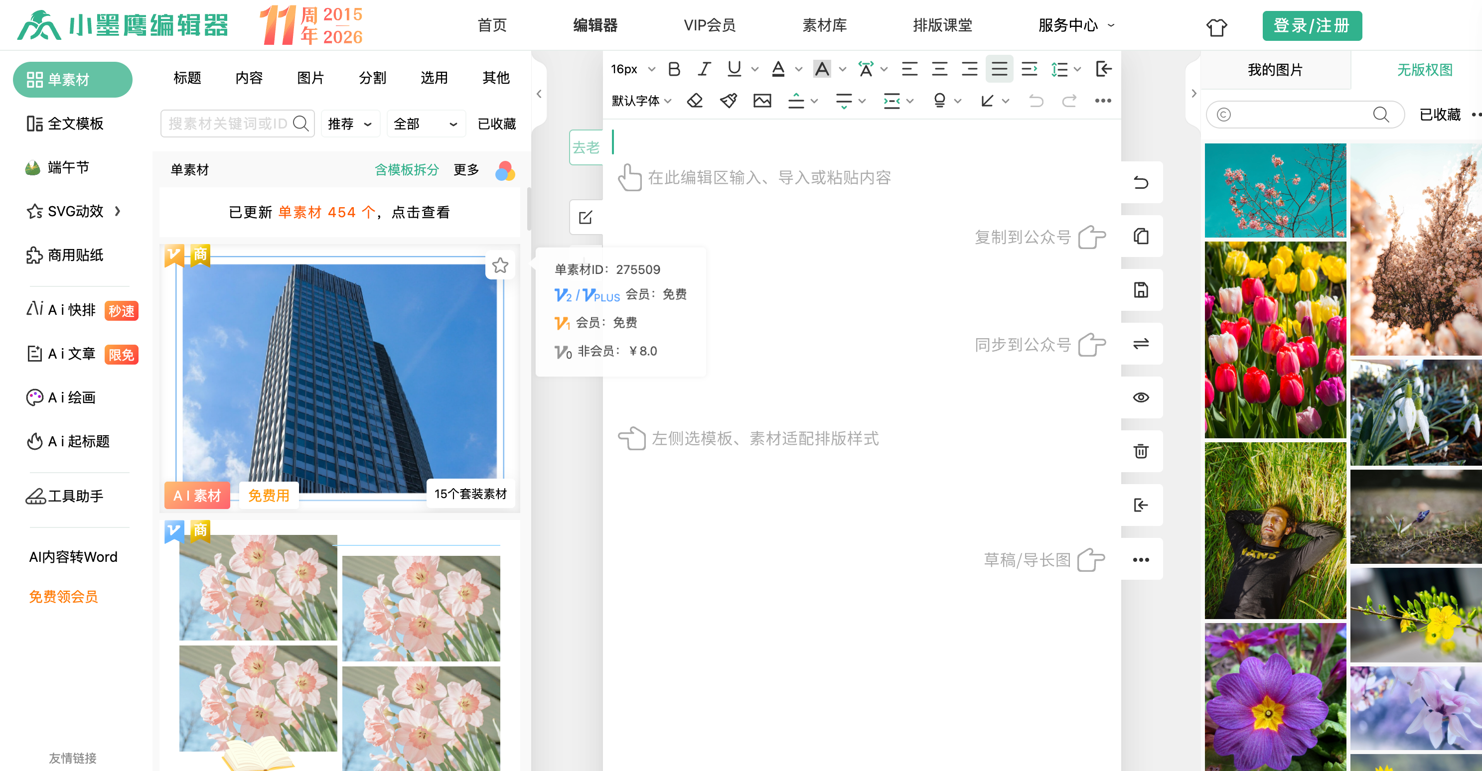The height and width of the screenshot is (771, 1482).
Task: Expand the SVG动效 submenu arrow
Action: pyautogui.click(x=118, y=211)
